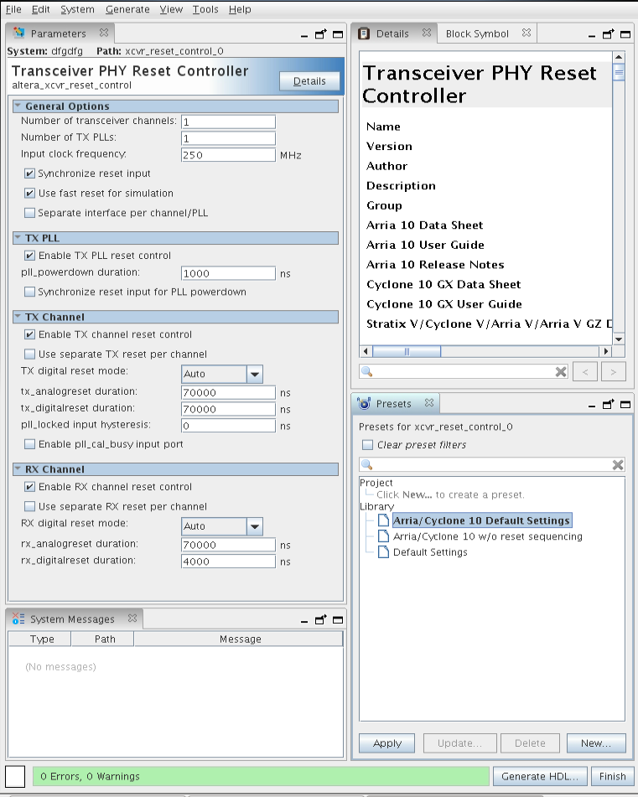This screenshot has width=638, height=797.
Task: Click the Details button in the header
Action: click(x=309, y=81)
